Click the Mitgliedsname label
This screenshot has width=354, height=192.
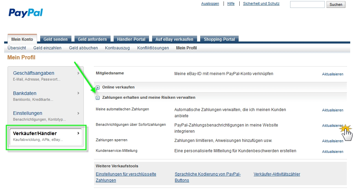(x=110, y=73)
